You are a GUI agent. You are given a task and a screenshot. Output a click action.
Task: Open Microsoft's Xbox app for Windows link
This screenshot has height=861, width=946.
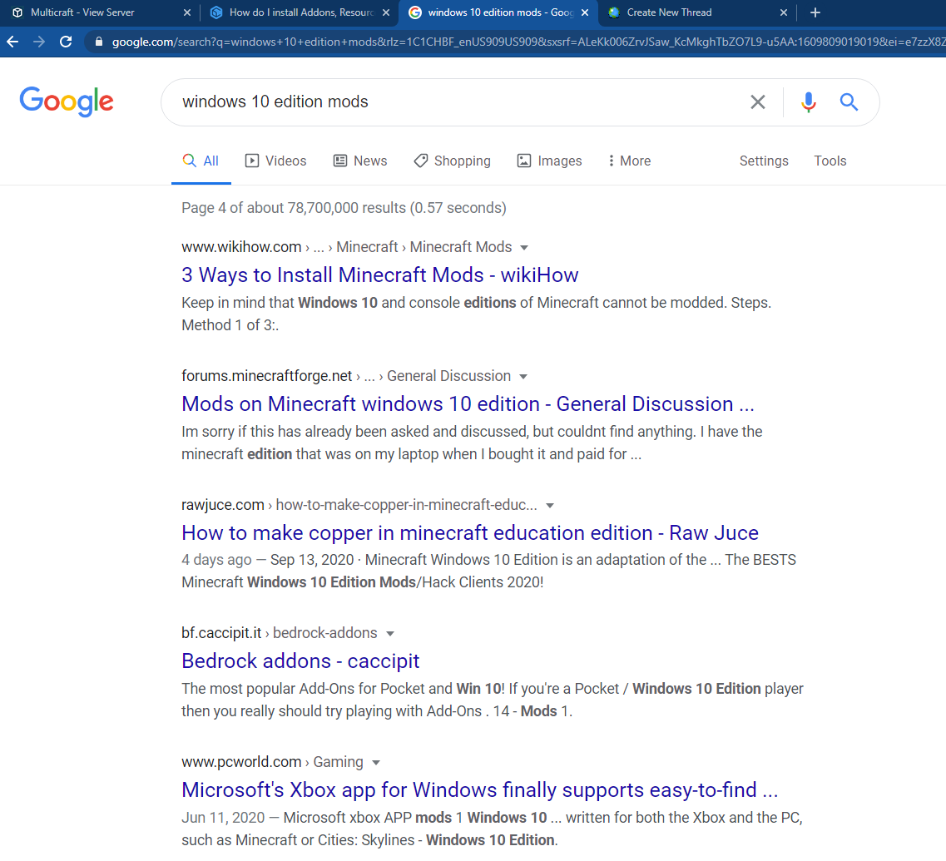(480, 789)
